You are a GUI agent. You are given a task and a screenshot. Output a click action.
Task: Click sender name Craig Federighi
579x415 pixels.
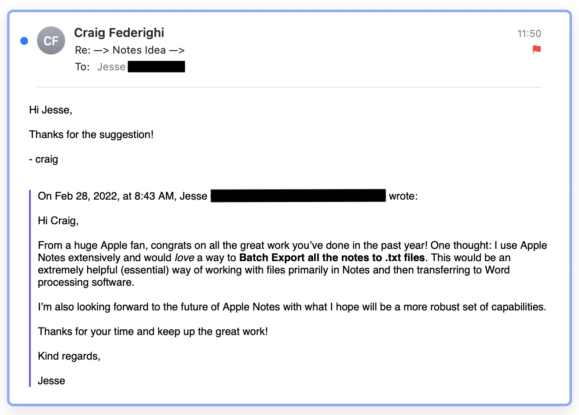pyautogui.click(x=119, y=33)
